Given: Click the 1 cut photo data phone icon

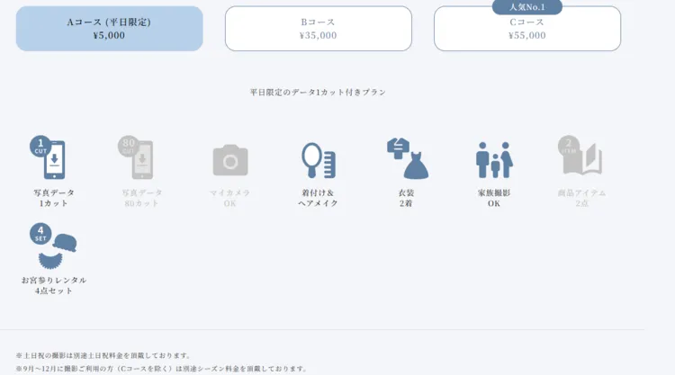Looking at the screenshot, I should [x=49, y=157].
